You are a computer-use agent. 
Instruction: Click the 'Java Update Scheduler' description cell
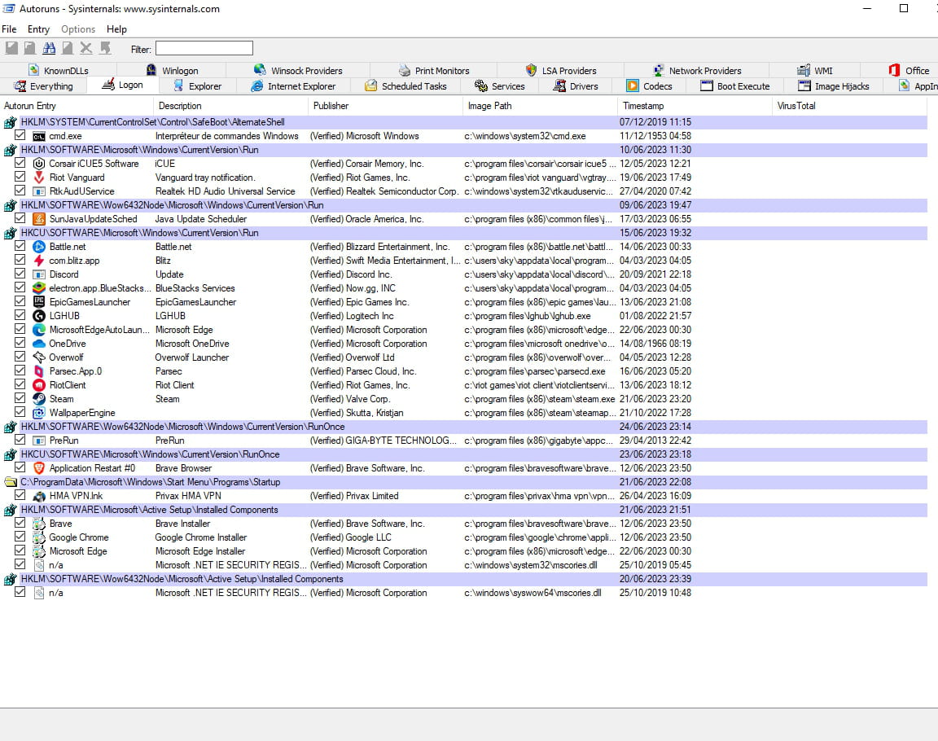(201, 219)
